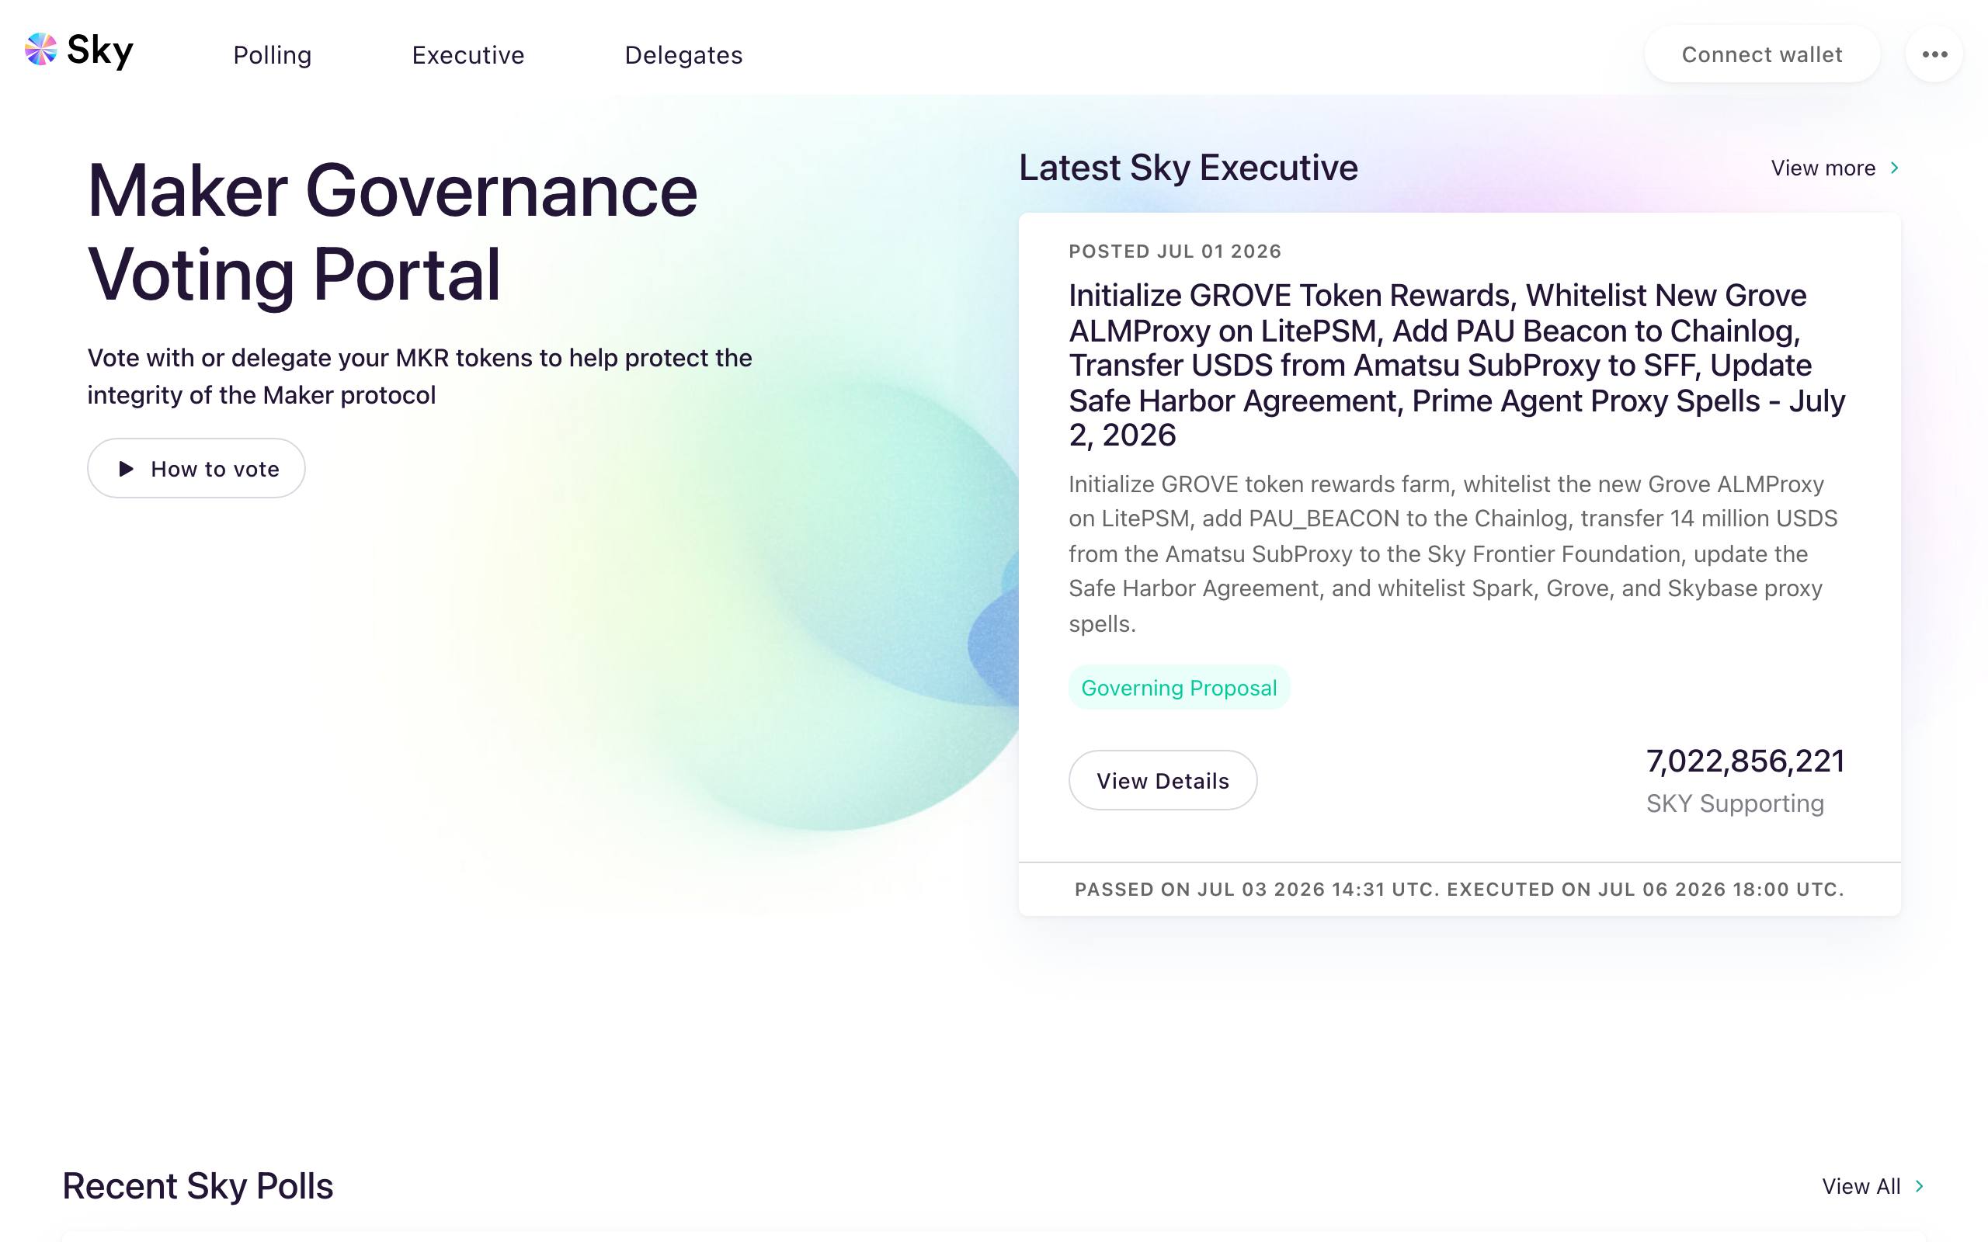Viewport: 1988px width, 1242px height.
Task: Click the Governing Proposal tag
Action: pos(1179,688)
